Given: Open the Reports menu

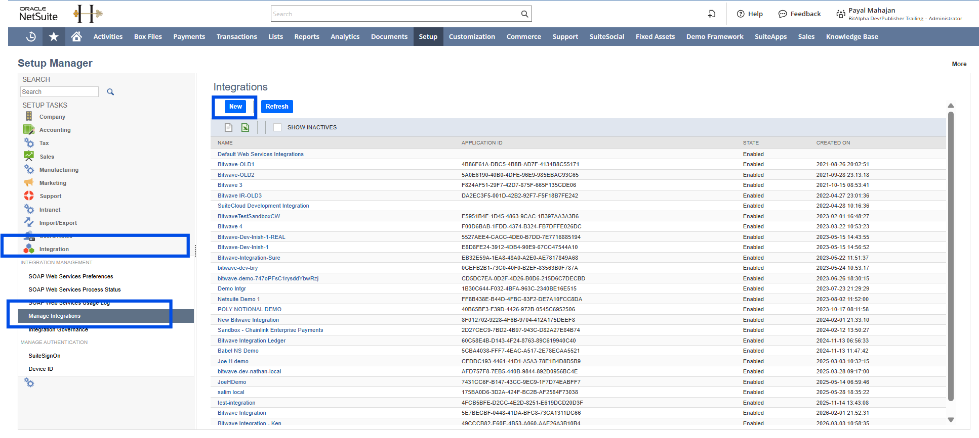Looking at the screenshot, I should [307, 36].
